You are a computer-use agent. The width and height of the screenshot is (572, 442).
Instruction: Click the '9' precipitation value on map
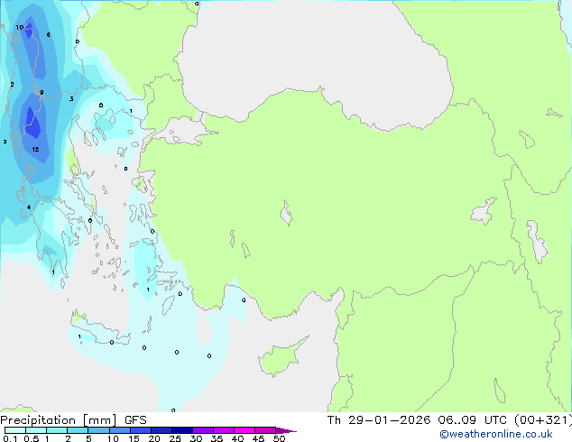(42, 92)
